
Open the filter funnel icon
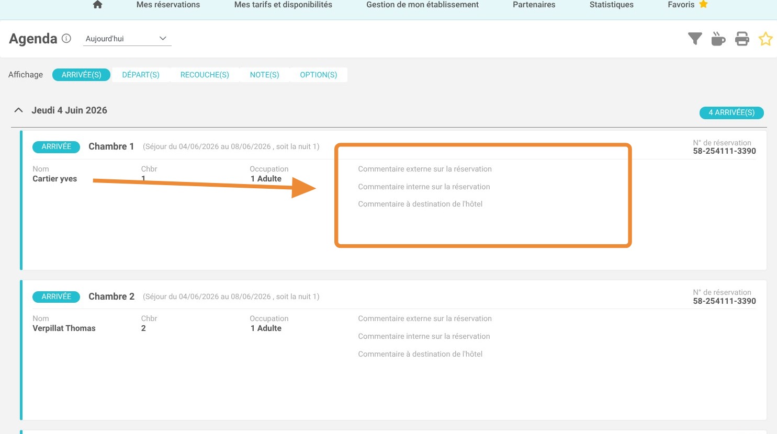(695, 39)
